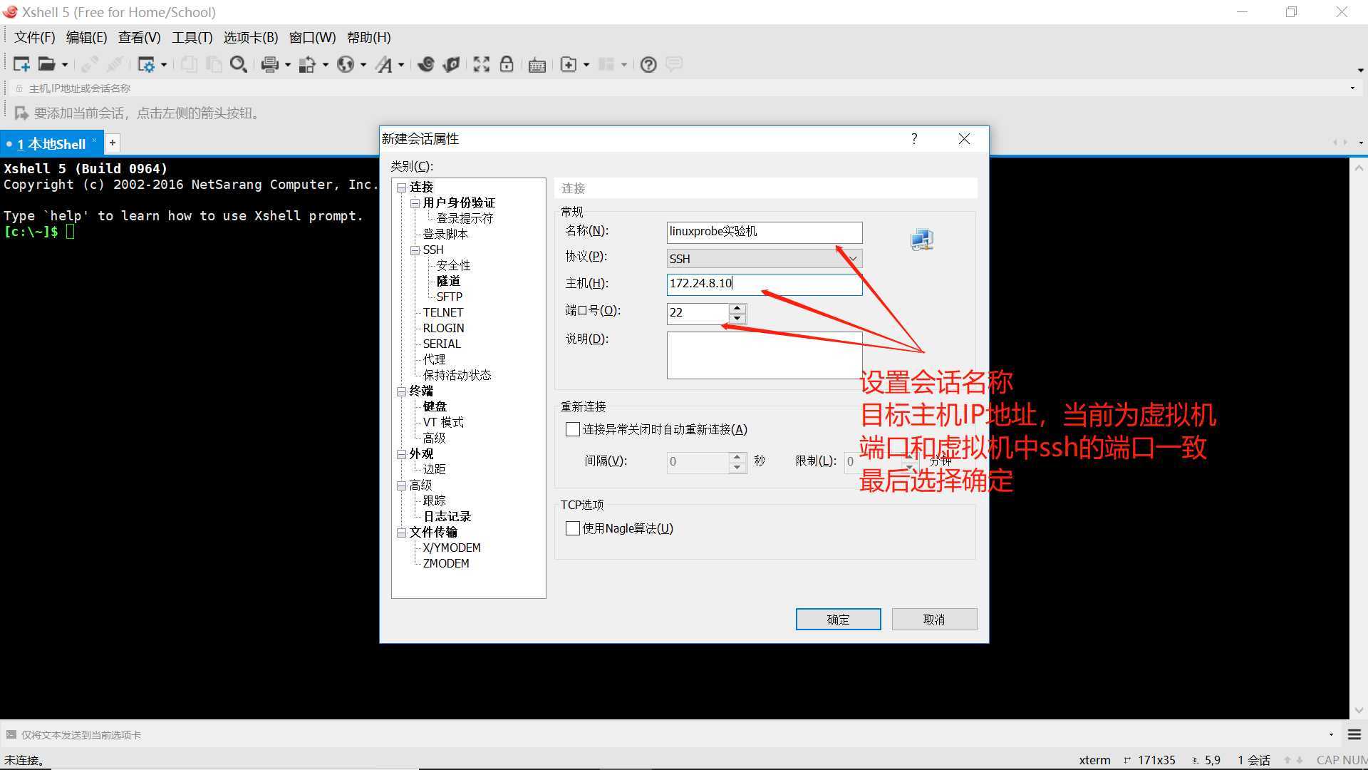Open the hamburger menu in send bar
The height and width of the screenshot is (770, 1368).
(x=1354, y=734)
